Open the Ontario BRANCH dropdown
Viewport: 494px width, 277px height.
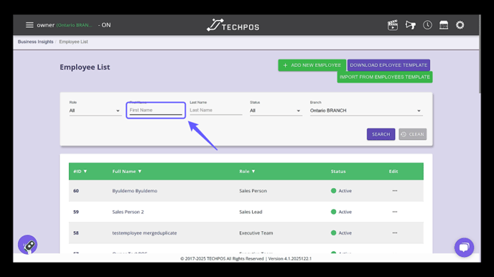pyautogui.click(x=366, y=111)
